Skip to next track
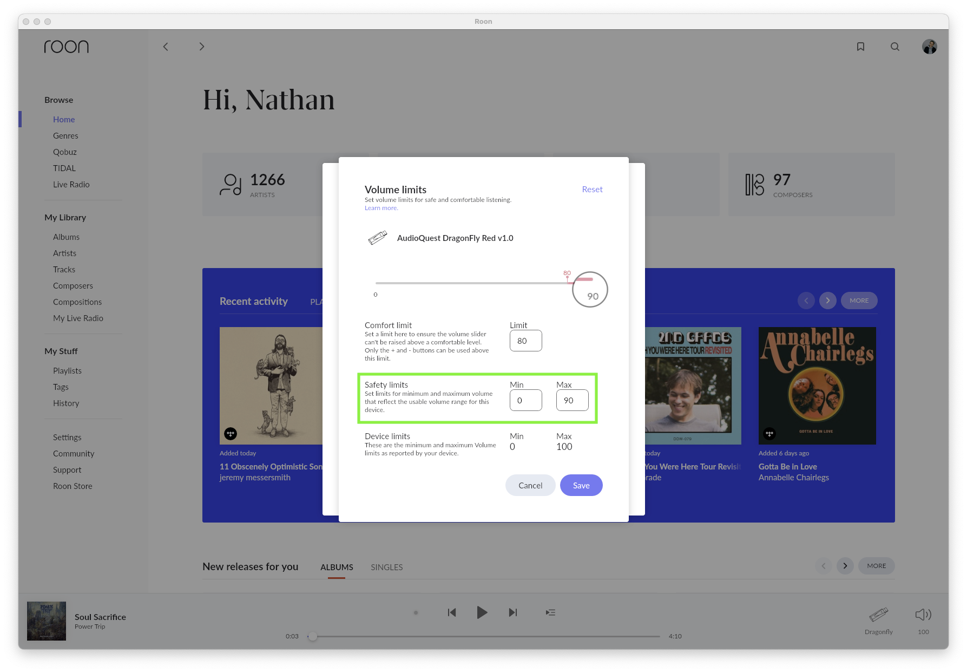The height and width of the screenshot is (672, 967). (513, 612)
